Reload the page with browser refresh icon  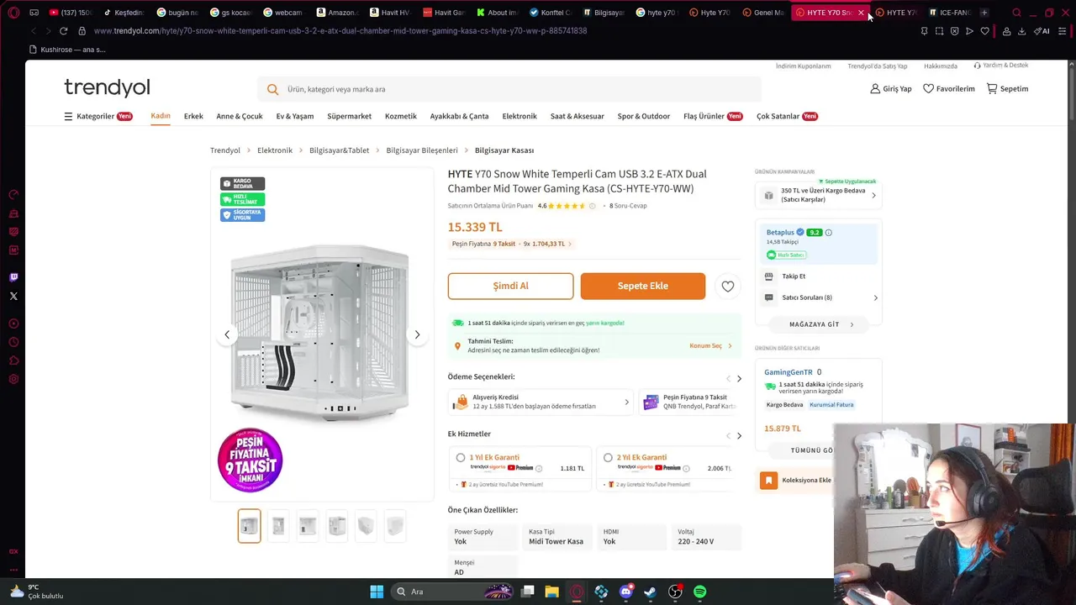click(x=63, y=31)
